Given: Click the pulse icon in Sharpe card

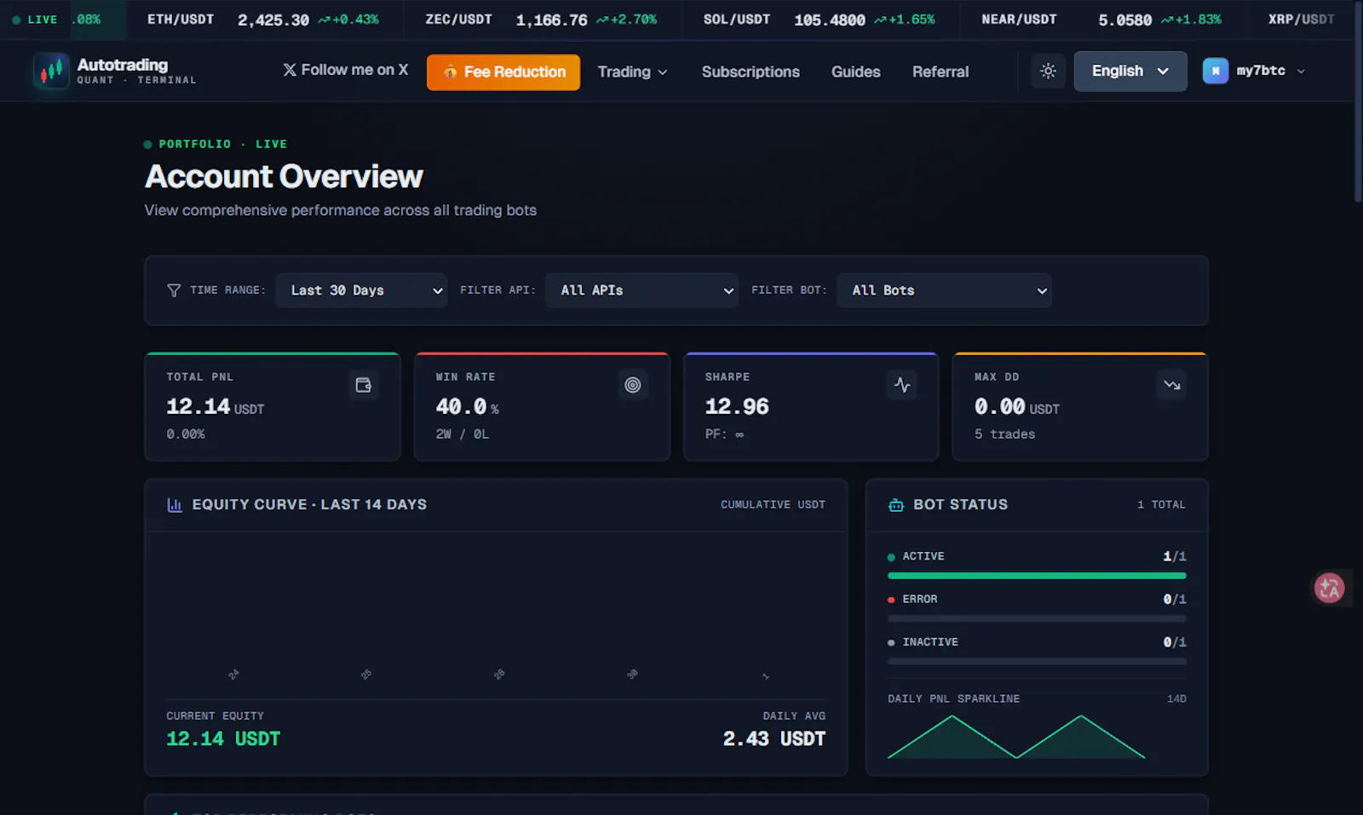Looking at the screenshot, I should [x=902, y=385].
